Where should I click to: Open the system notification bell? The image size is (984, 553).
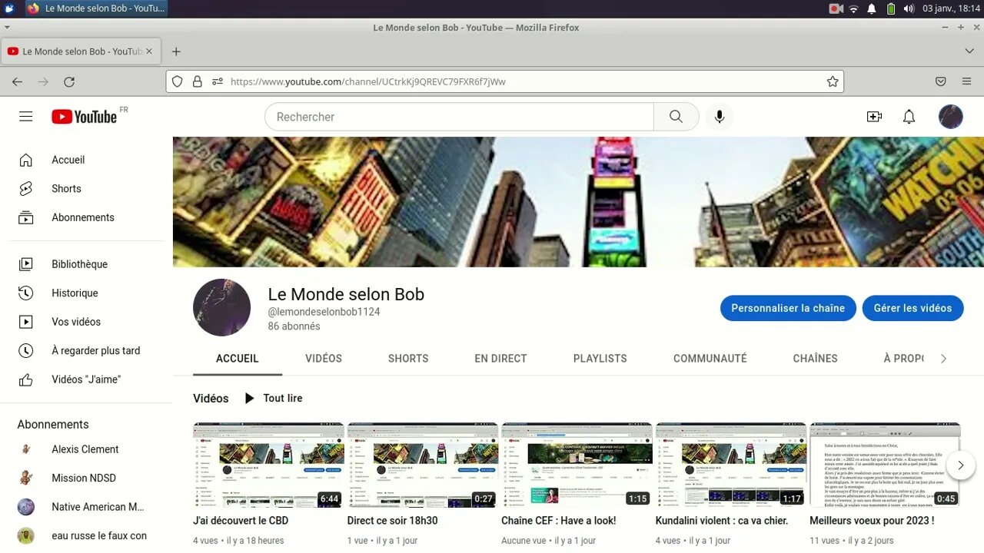pyautogui.click(x=872, y=8)
